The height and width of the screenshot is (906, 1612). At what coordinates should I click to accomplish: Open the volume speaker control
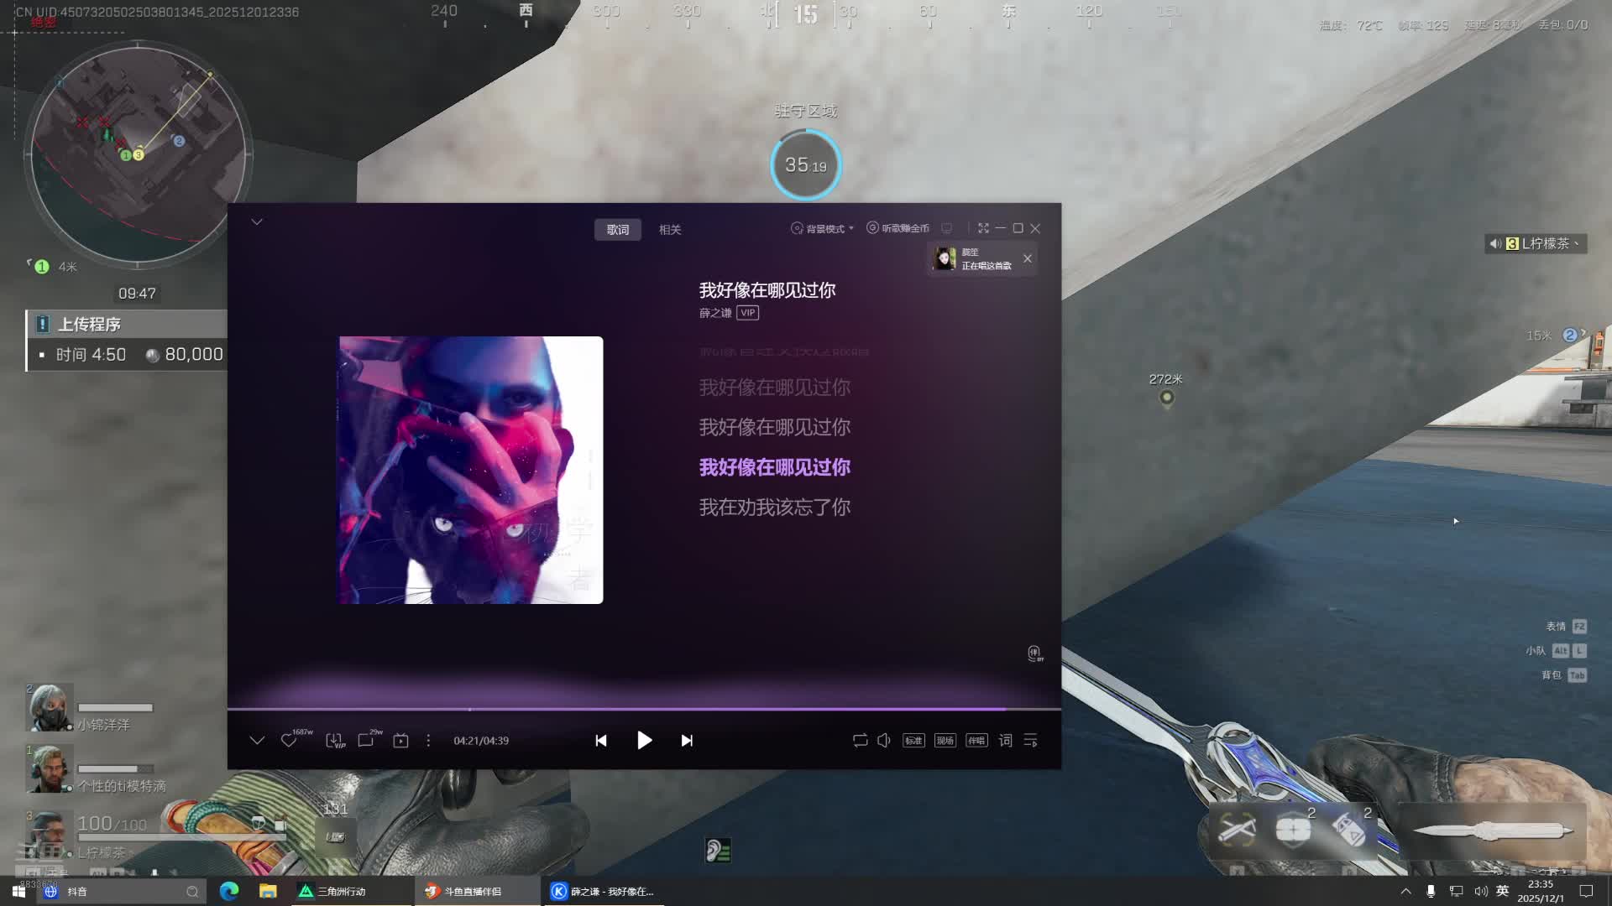point(884,740)
